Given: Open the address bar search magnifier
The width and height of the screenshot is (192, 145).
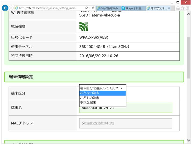Looking at the screenshot, I should click(x=86, y=8).
